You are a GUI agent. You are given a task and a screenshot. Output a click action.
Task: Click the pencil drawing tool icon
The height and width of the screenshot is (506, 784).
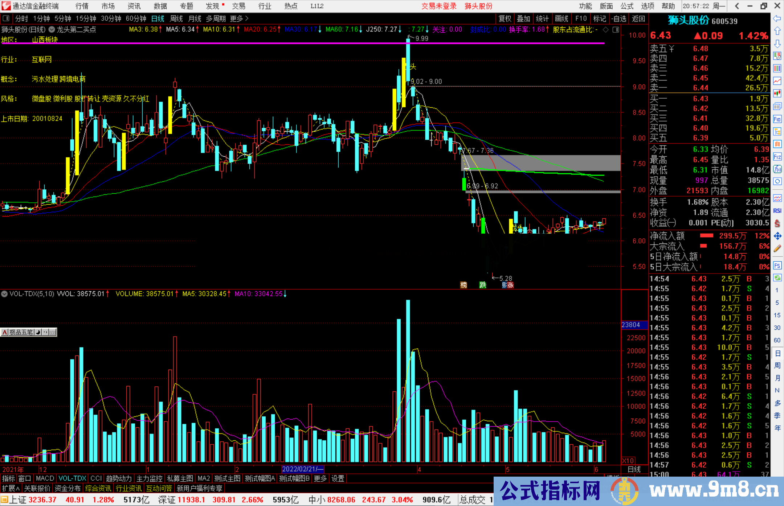point(777,249)
